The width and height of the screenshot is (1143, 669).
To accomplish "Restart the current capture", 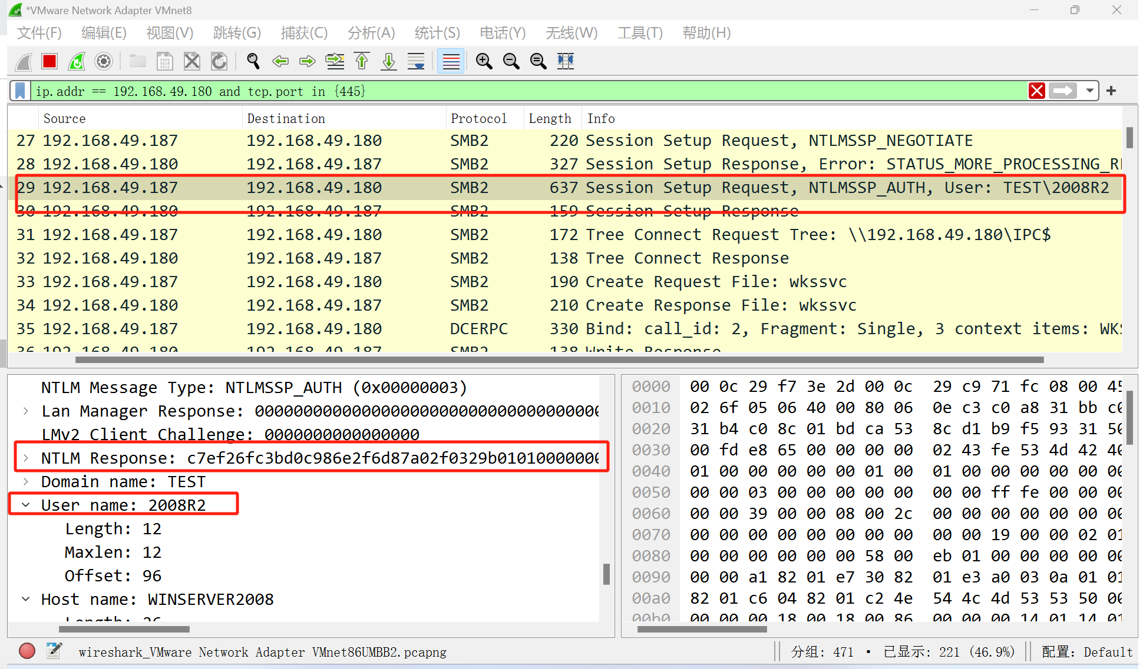I will [77, 61].
